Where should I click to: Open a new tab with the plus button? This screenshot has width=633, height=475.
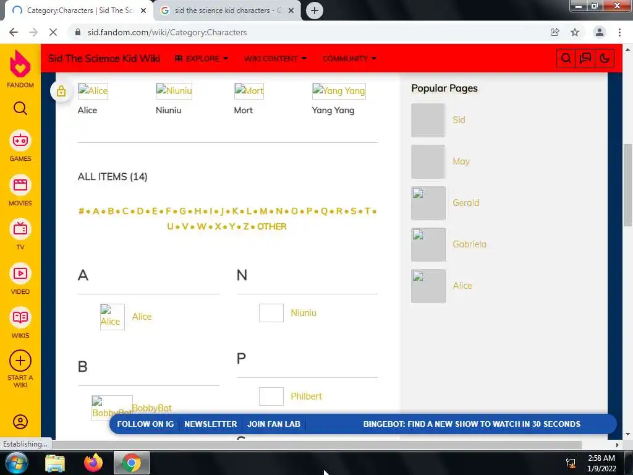click(315, 11)
